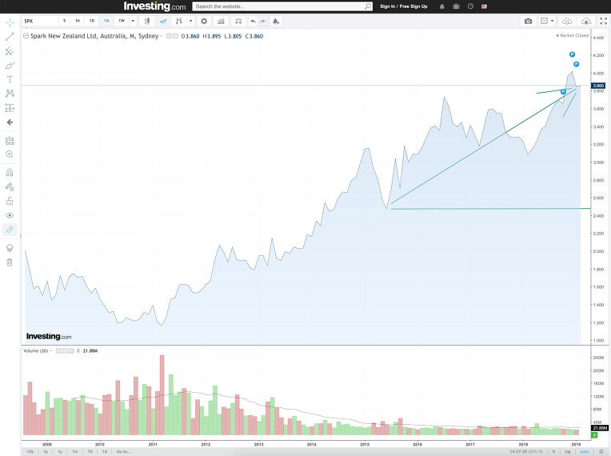Open Spark New Zealand series dropdown arrow
The width and height of the screenshot is (611, 456).
coord(161,36)
